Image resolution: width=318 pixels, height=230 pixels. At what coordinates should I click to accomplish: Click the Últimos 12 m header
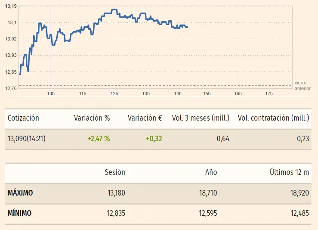pos(289,172)
